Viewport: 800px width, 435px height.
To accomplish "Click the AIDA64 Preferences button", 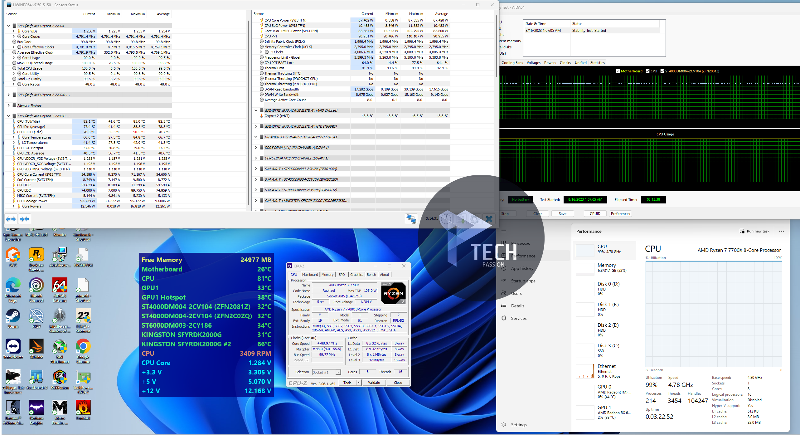I will coord(620,214).
